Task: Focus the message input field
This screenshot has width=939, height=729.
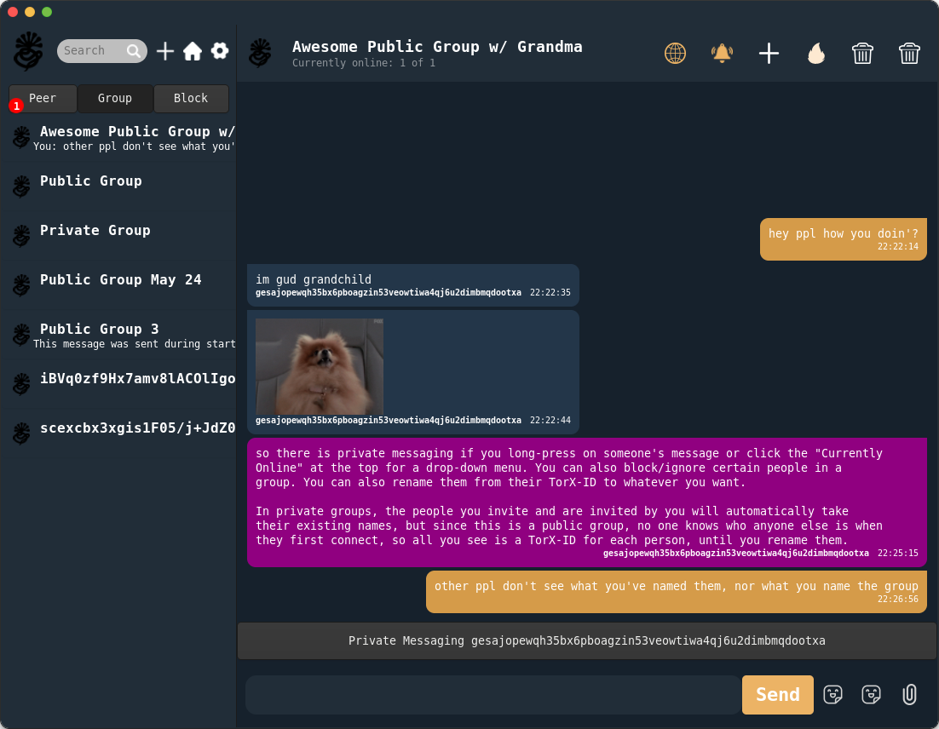Action: (x=493, y=695)
